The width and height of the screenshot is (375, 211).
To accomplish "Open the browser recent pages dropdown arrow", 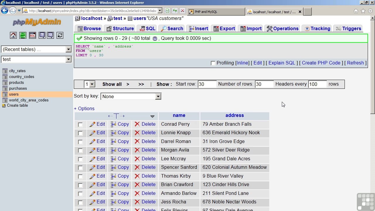I will (19, 11).
